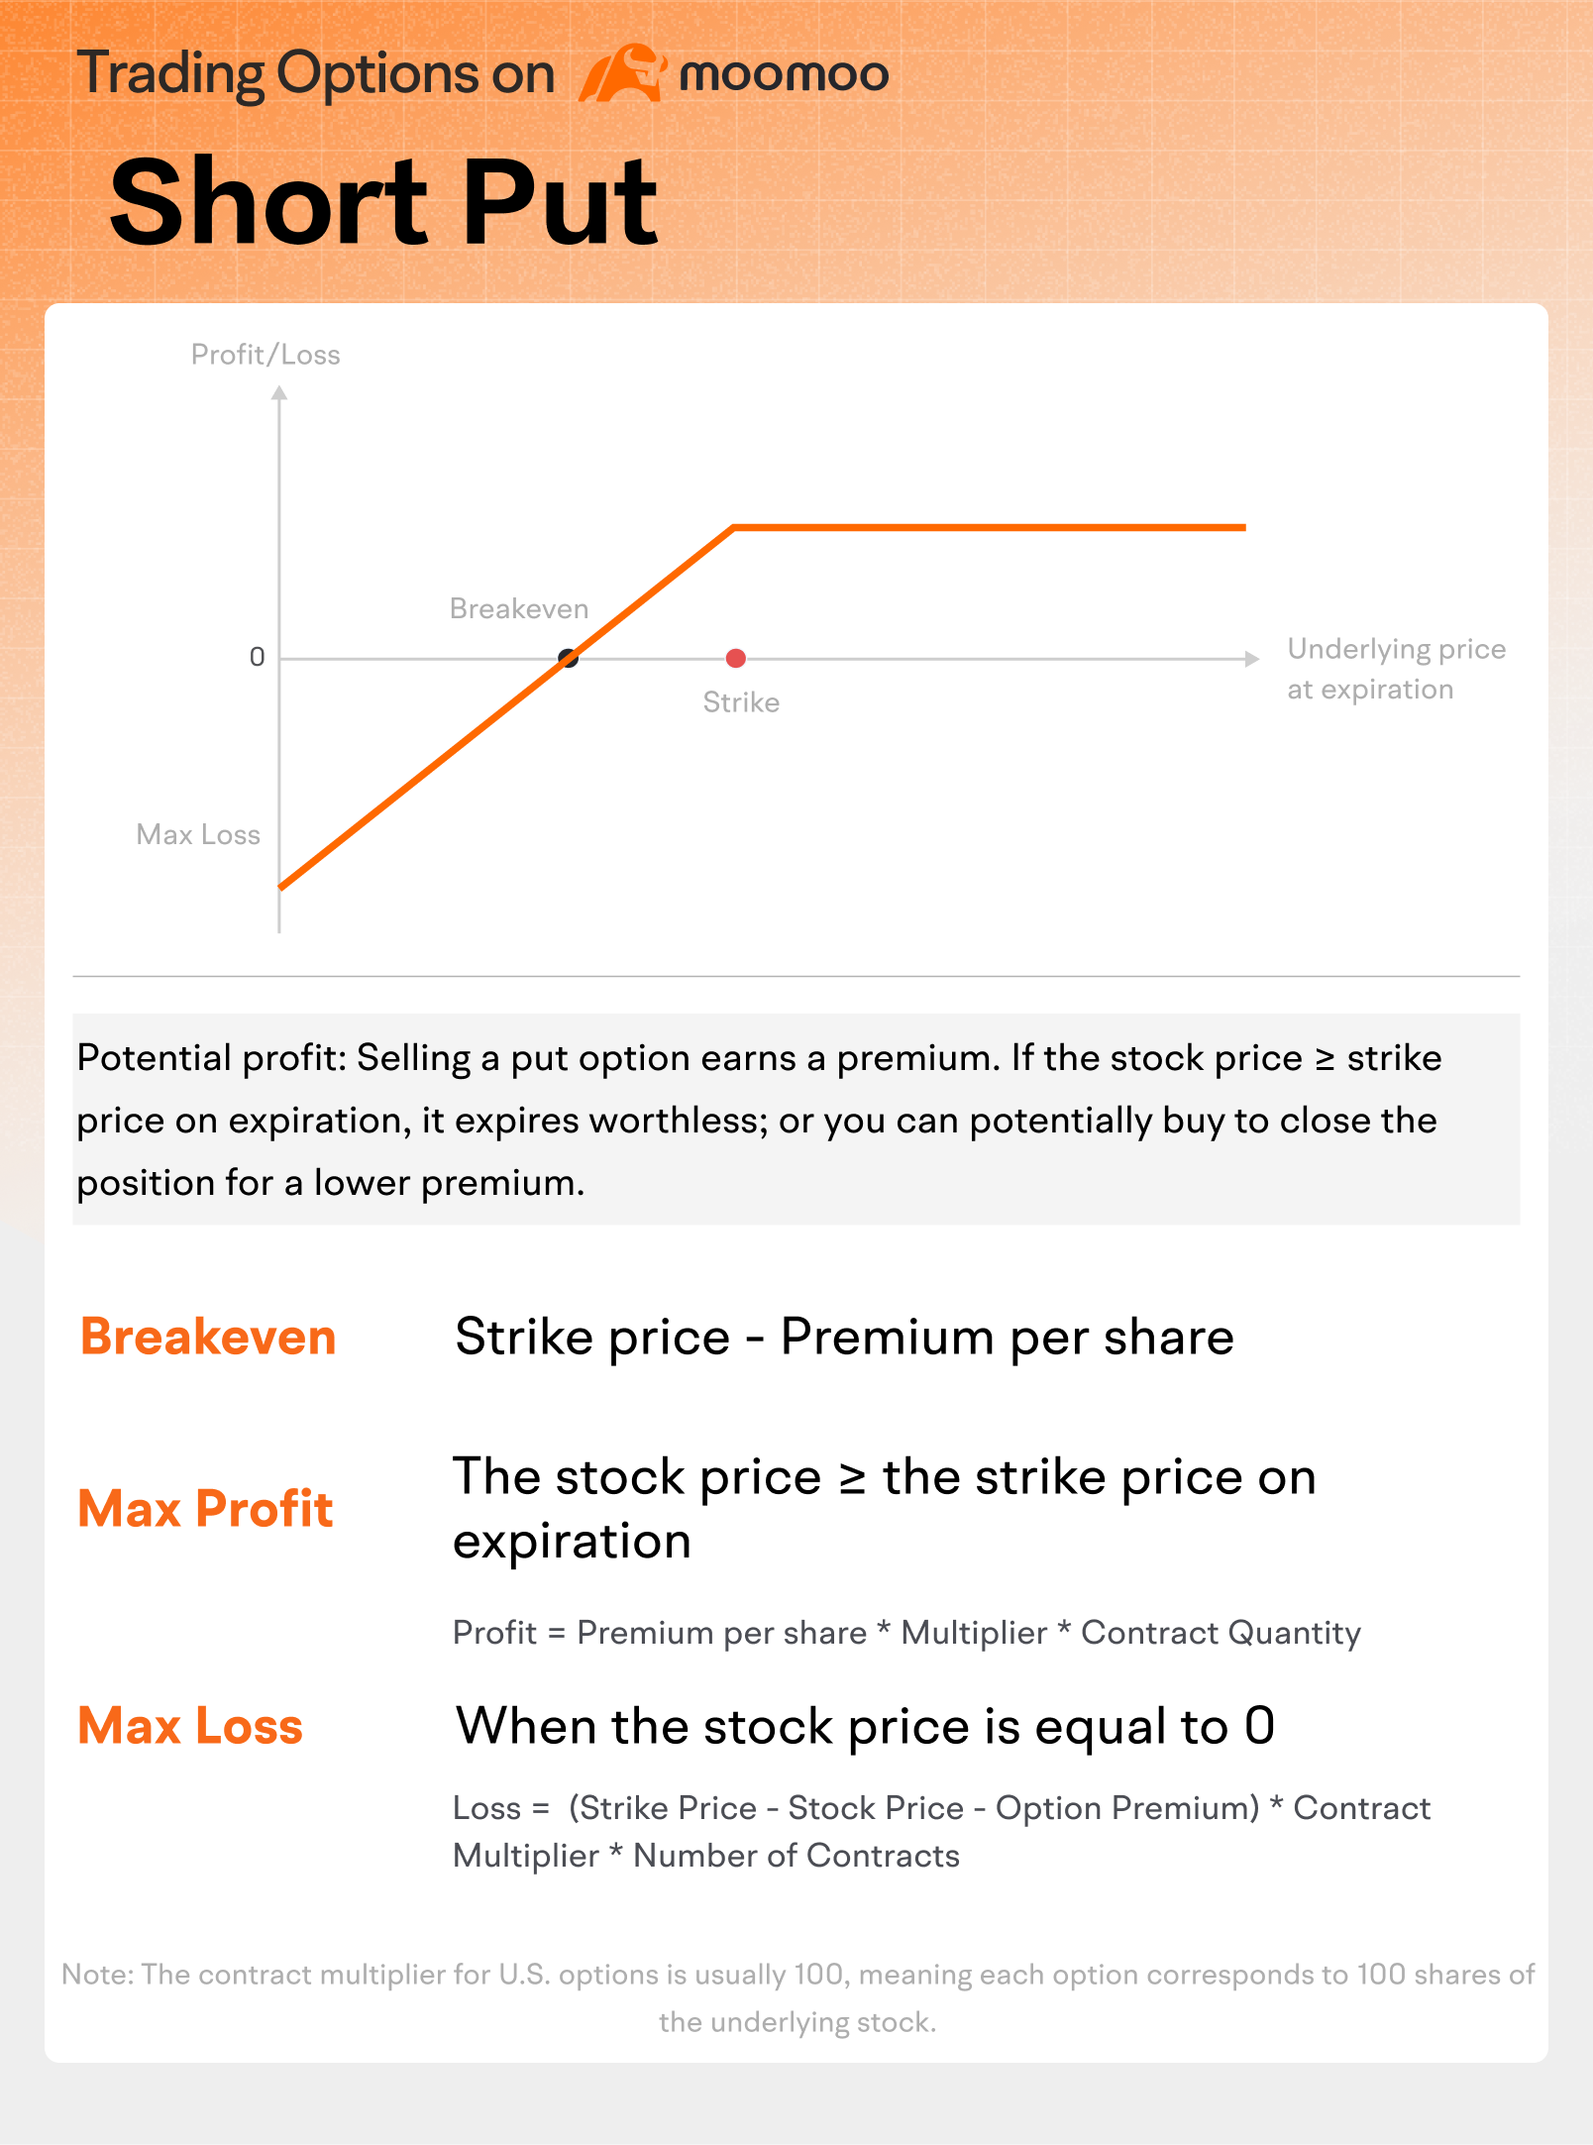Click the Short Put title

tap(383, 202)
